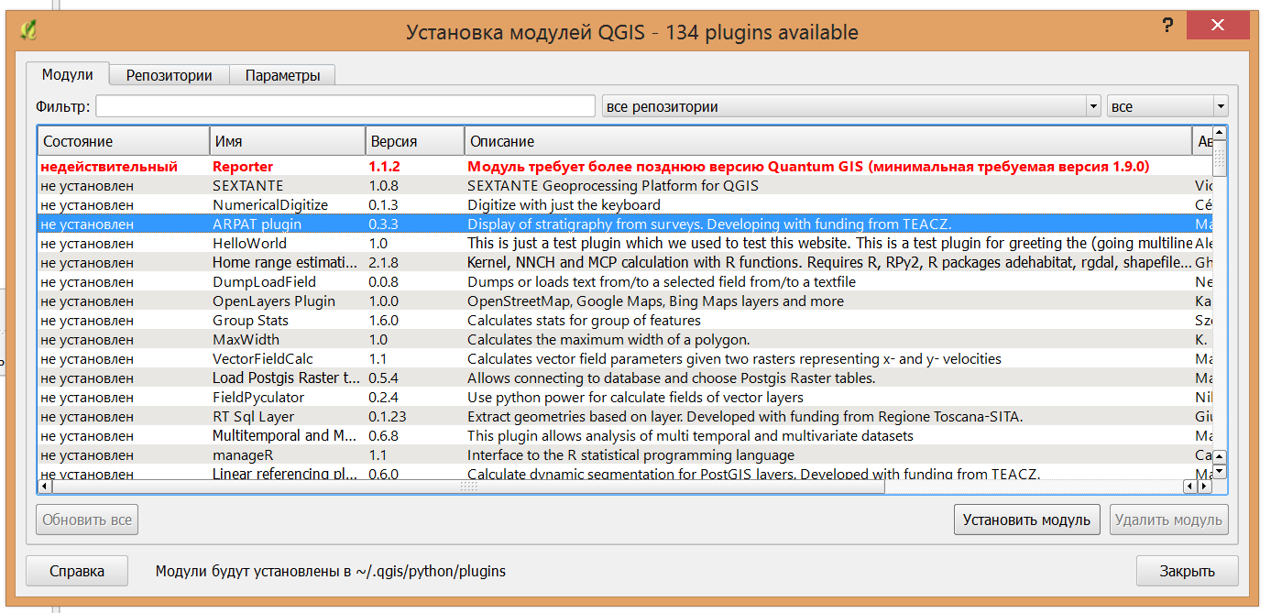Select the OpenLayers Plugin row
This screenshot has width=1271, height=613.
pos(624,301)
